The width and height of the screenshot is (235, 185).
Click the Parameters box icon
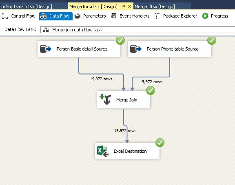78,16
